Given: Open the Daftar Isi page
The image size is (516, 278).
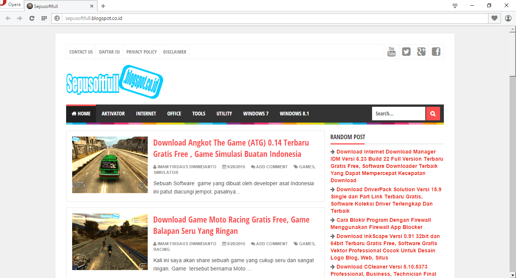Looking at the screenshot, I should 110,52.
